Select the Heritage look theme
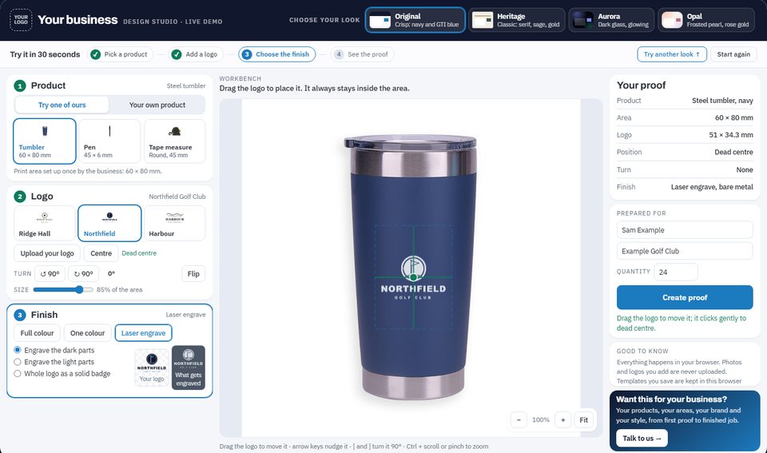This screenshot has height=453, width=767. click(517, 20)
